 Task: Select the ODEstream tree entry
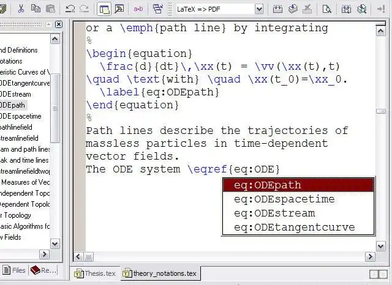(x=15, y=94)
